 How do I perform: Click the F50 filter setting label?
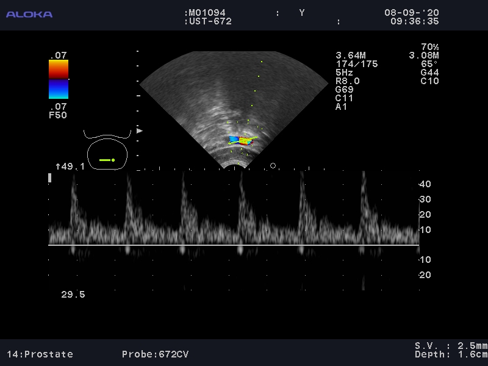tap(58, 115)
